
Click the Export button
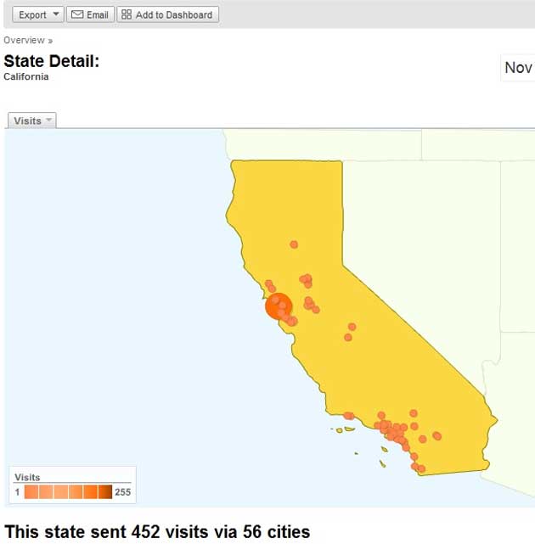(33, 14)
